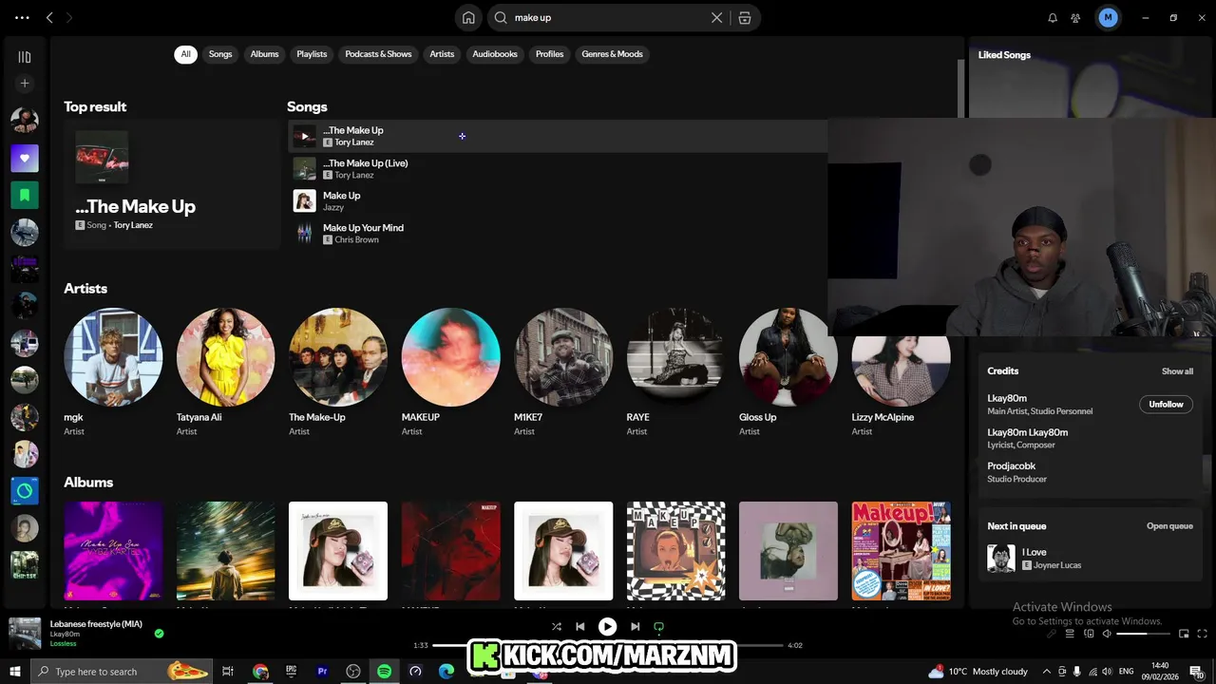Open the top result ...The Make Up card
Image resolution: width=1216 pixels, height=684 pixels.
coord(172,183)
